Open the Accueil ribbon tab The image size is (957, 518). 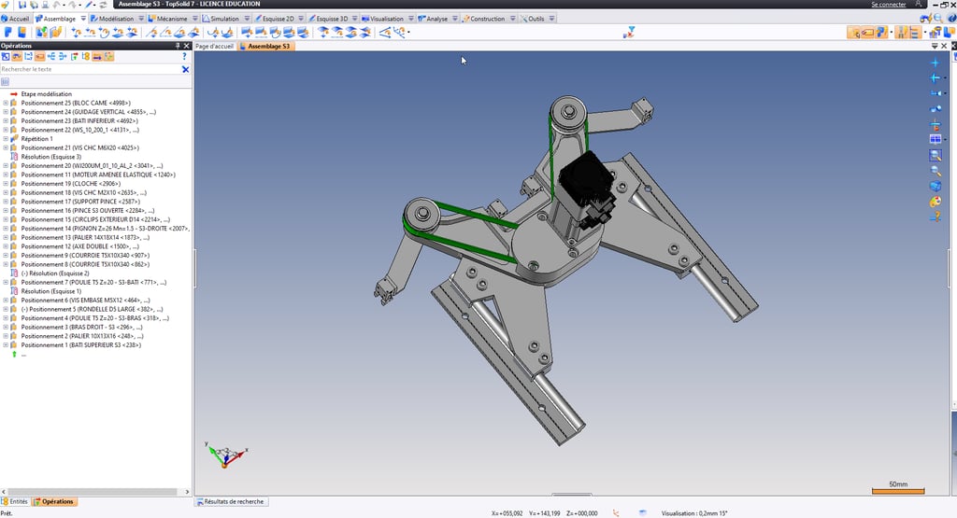[x=15, y=19]
